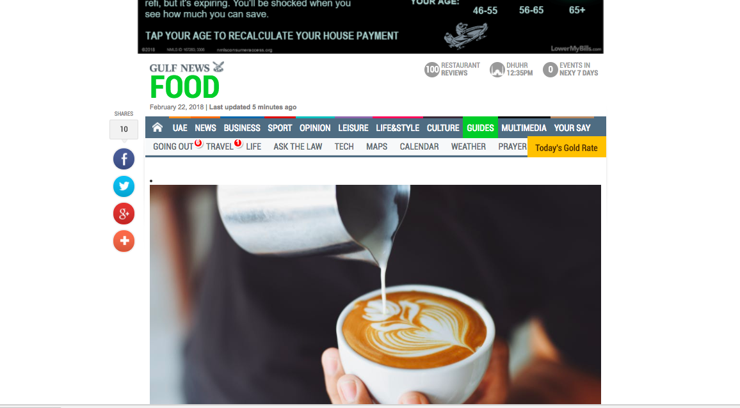Open Ask The Law page

point(298,146)
